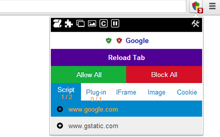
Task: Toggle the green allow shield for Google
Action: 109,41
